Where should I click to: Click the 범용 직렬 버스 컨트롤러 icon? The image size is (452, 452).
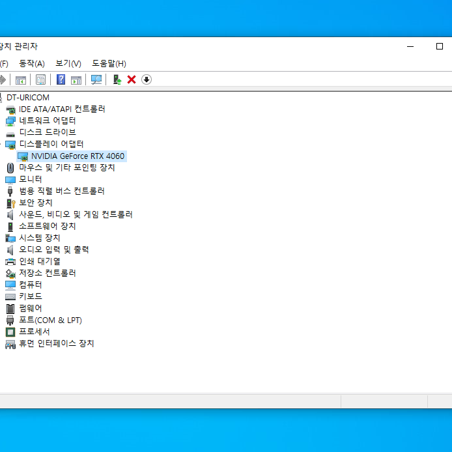click(x=10, y=191)
